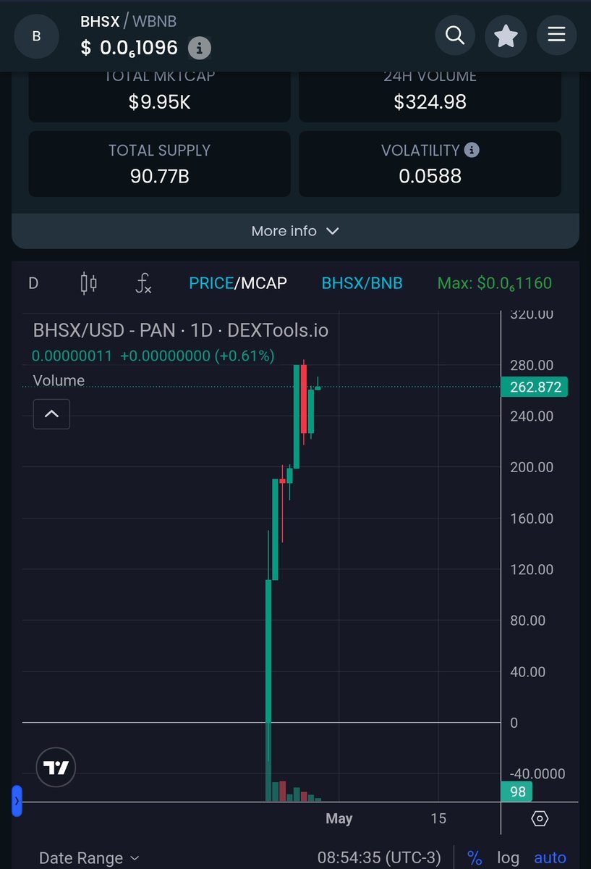Click the total market cap value $9.95K
The width and height of the screenshot is (591, 869).
click(x=160, y=102)
